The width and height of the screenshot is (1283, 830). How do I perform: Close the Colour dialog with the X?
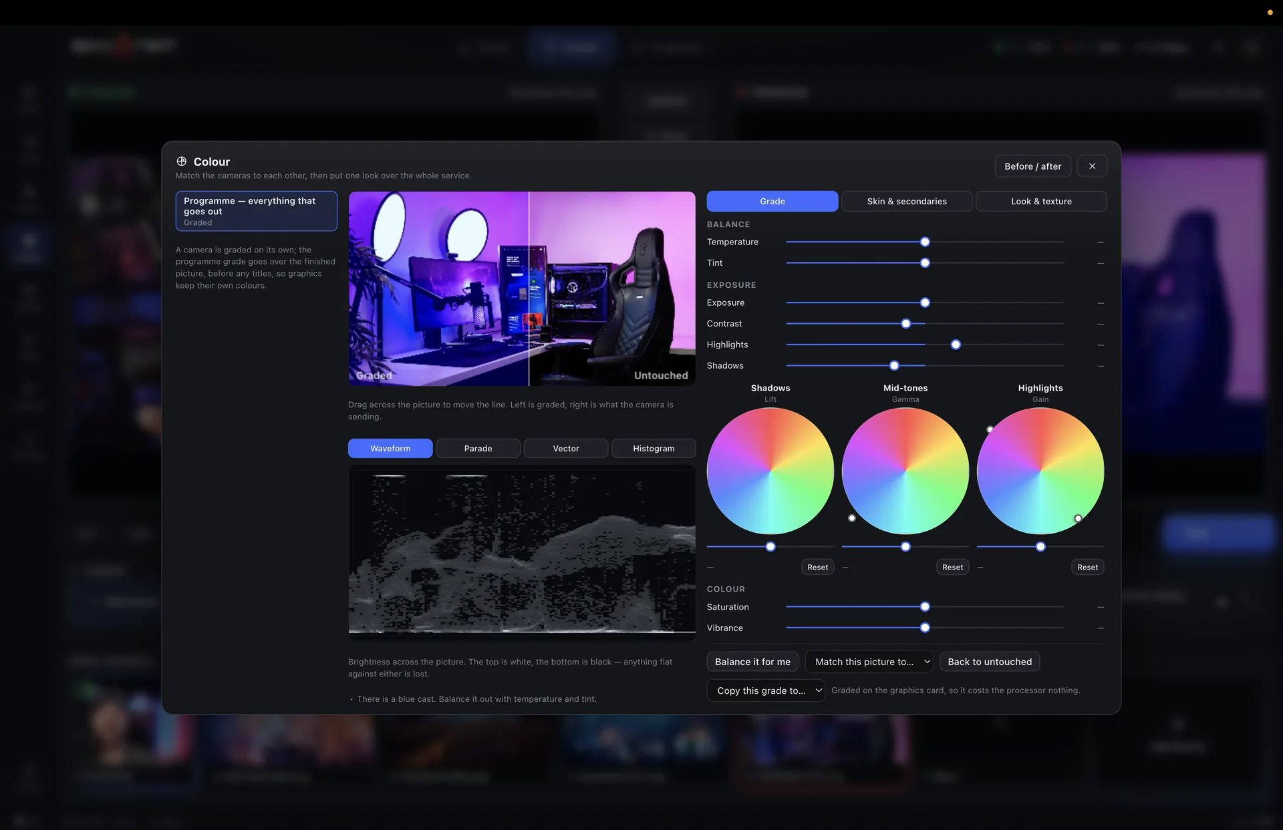[x=1092, y=166]
